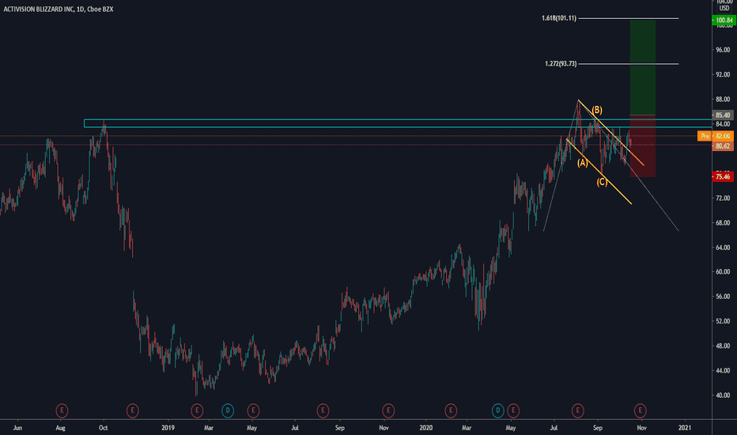Select the orange (C) wave label
Image resolution: width=737 pixels, height=435 pixels.
[602, 182]
